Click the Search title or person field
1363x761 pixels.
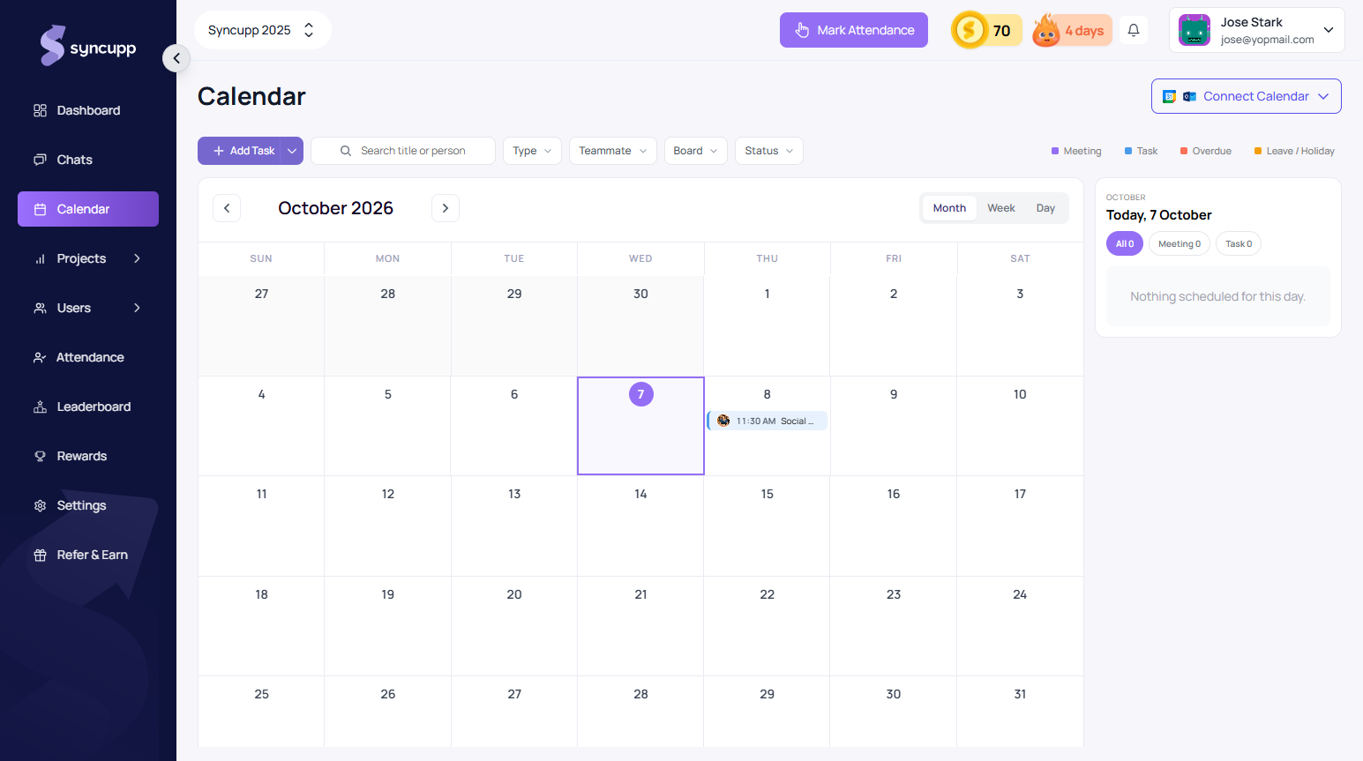(x=403, y=151)
